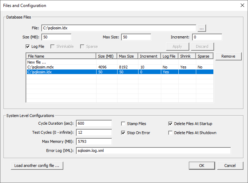Screen dimensions: 248x183
Task: Click the Apply button
Action: click(x=177, y=46)
